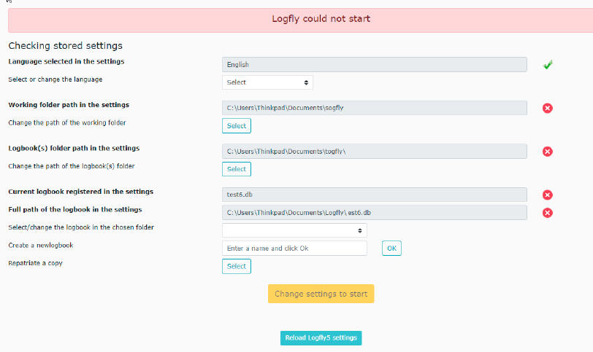This screenshot has height=352, width=593.
Task: Click the Language selected in the settings label
Action: tap(66, 61)
